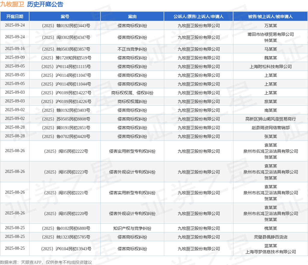The image size is (308, 265).
Task: Click 侵害外观设计专利权纠纷 in the 2223号 row
Action: pos(132,172)
